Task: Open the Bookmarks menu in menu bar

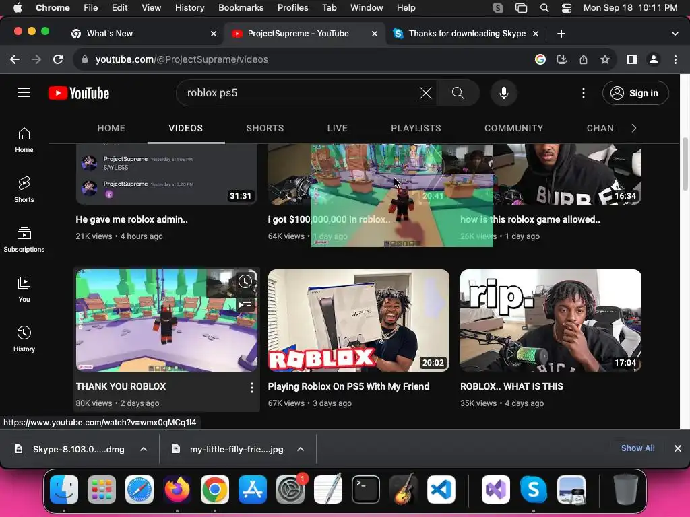Action: click(241, 8)
